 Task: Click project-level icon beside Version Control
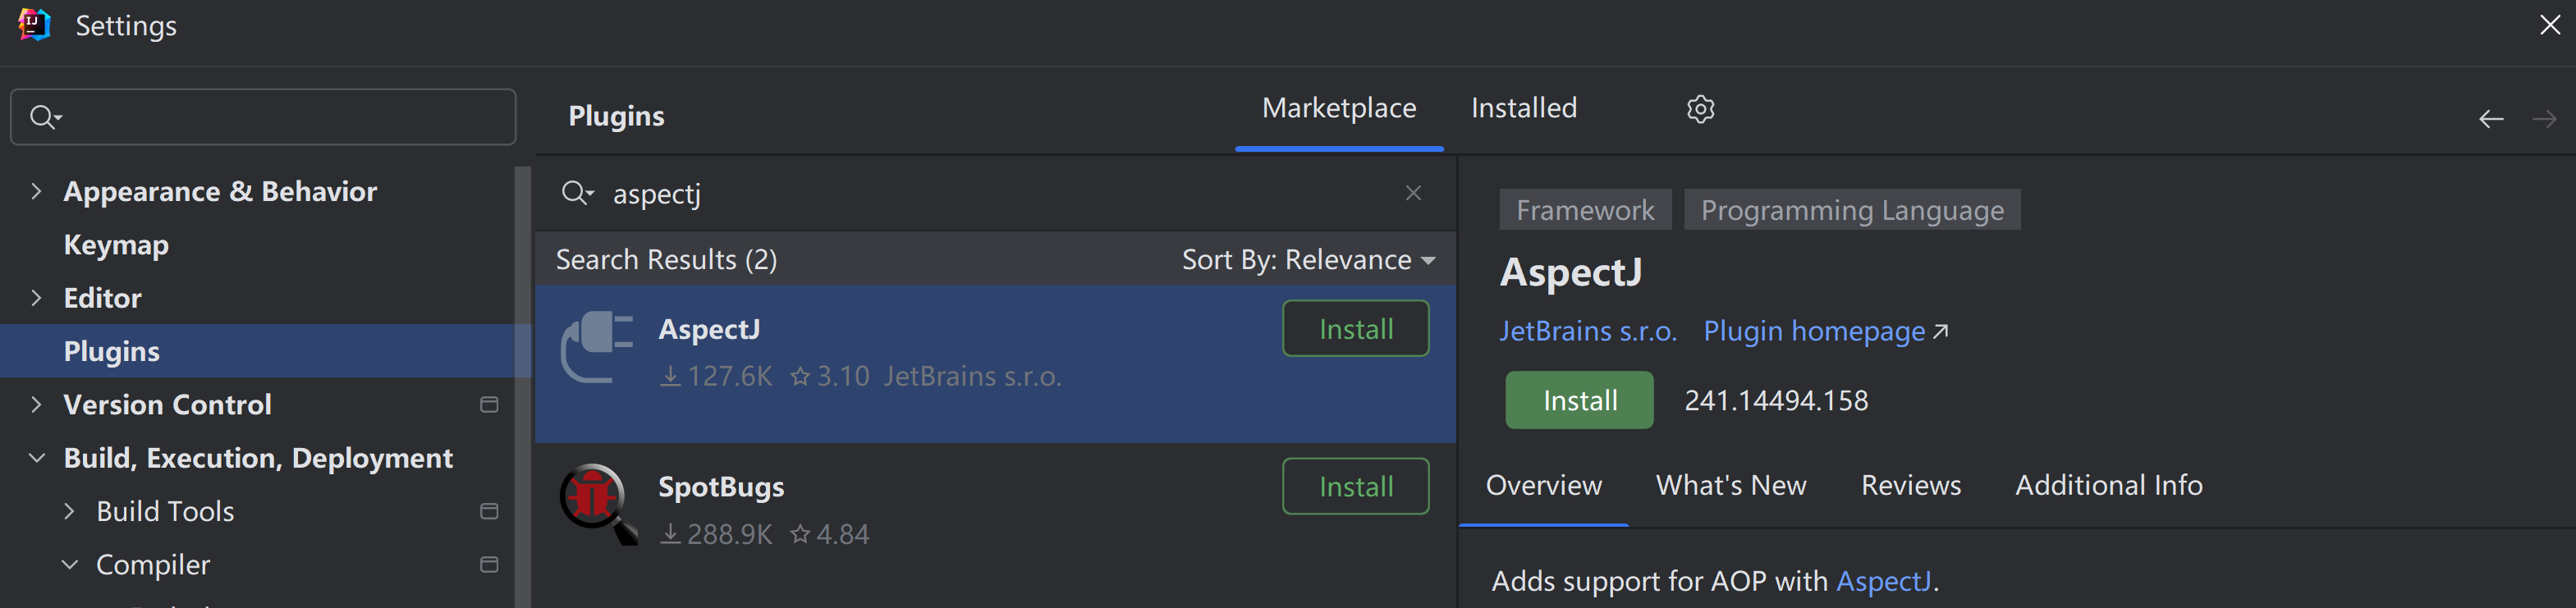(x=489, y=405)
